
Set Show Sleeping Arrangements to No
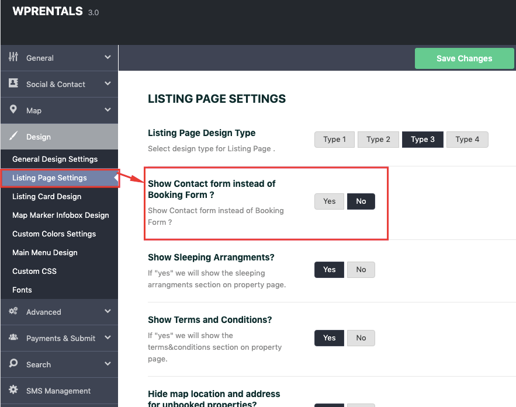coord(361,270)
